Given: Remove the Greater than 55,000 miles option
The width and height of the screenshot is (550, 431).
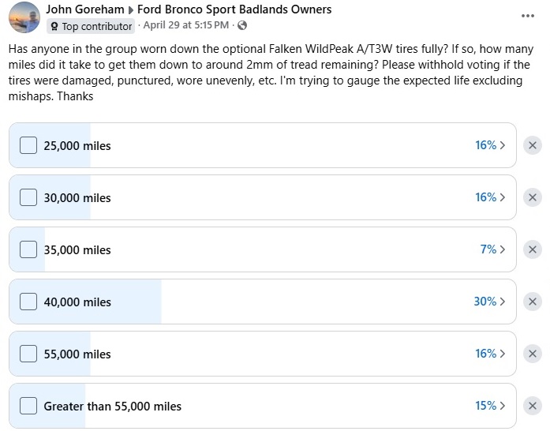Looking at the screenshot, I should click(x=533, y=406).
